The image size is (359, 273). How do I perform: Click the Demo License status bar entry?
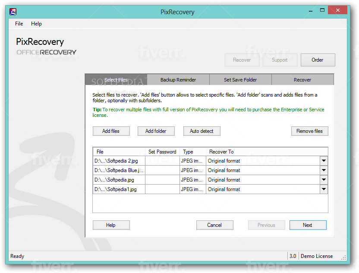(x=317, y=256)
